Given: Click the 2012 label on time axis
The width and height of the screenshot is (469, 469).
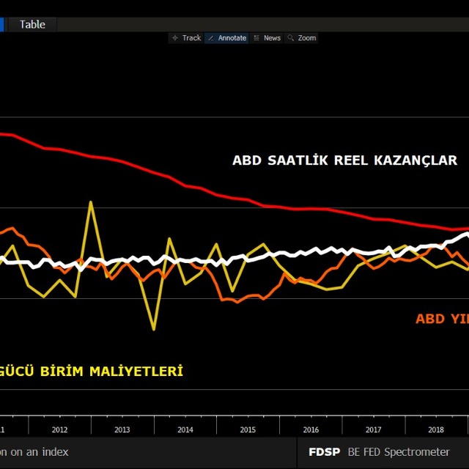Looking at the screenshot, I should pyautogui.click(x=60, y=429).
